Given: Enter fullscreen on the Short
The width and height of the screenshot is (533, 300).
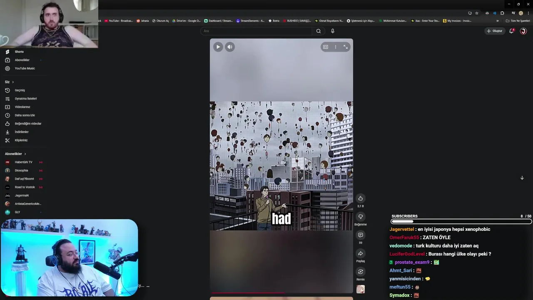Looking at the screenshot, I should pos(346,47).
